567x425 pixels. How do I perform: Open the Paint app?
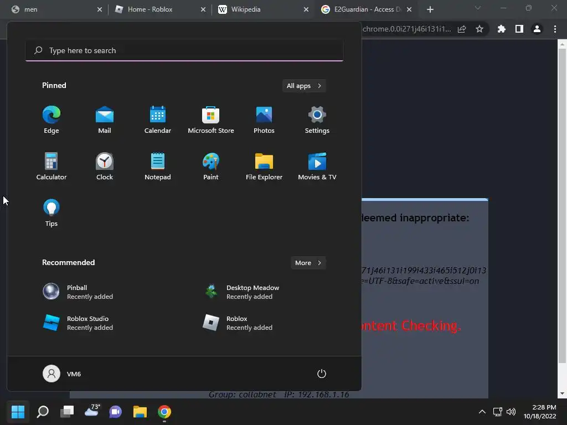tap(211, 166)
